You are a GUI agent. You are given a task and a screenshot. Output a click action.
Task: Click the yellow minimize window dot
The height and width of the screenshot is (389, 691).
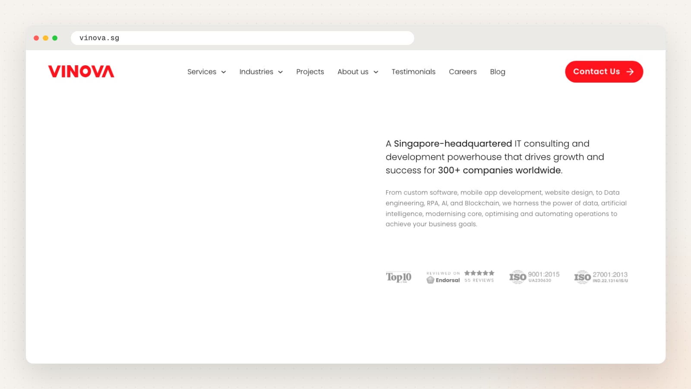(x=45, y=38)
